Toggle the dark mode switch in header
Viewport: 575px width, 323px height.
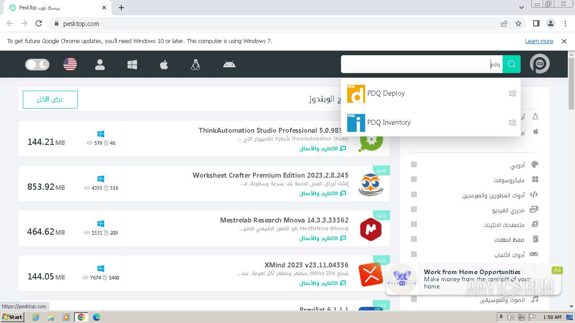click(37, 65)
